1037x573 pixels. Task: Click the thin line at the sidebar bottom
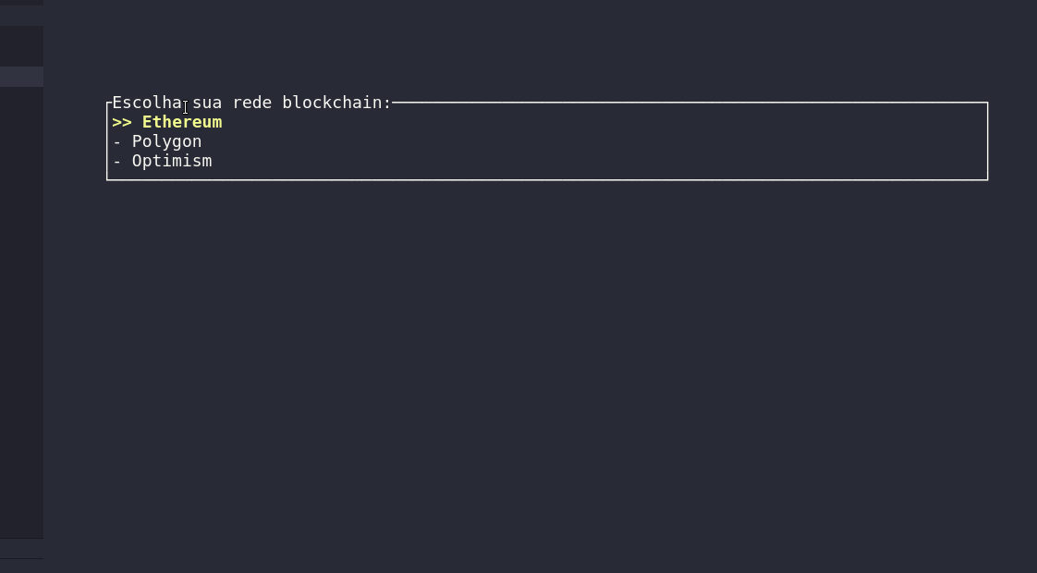pyautogui.click(x=21, y=557)
